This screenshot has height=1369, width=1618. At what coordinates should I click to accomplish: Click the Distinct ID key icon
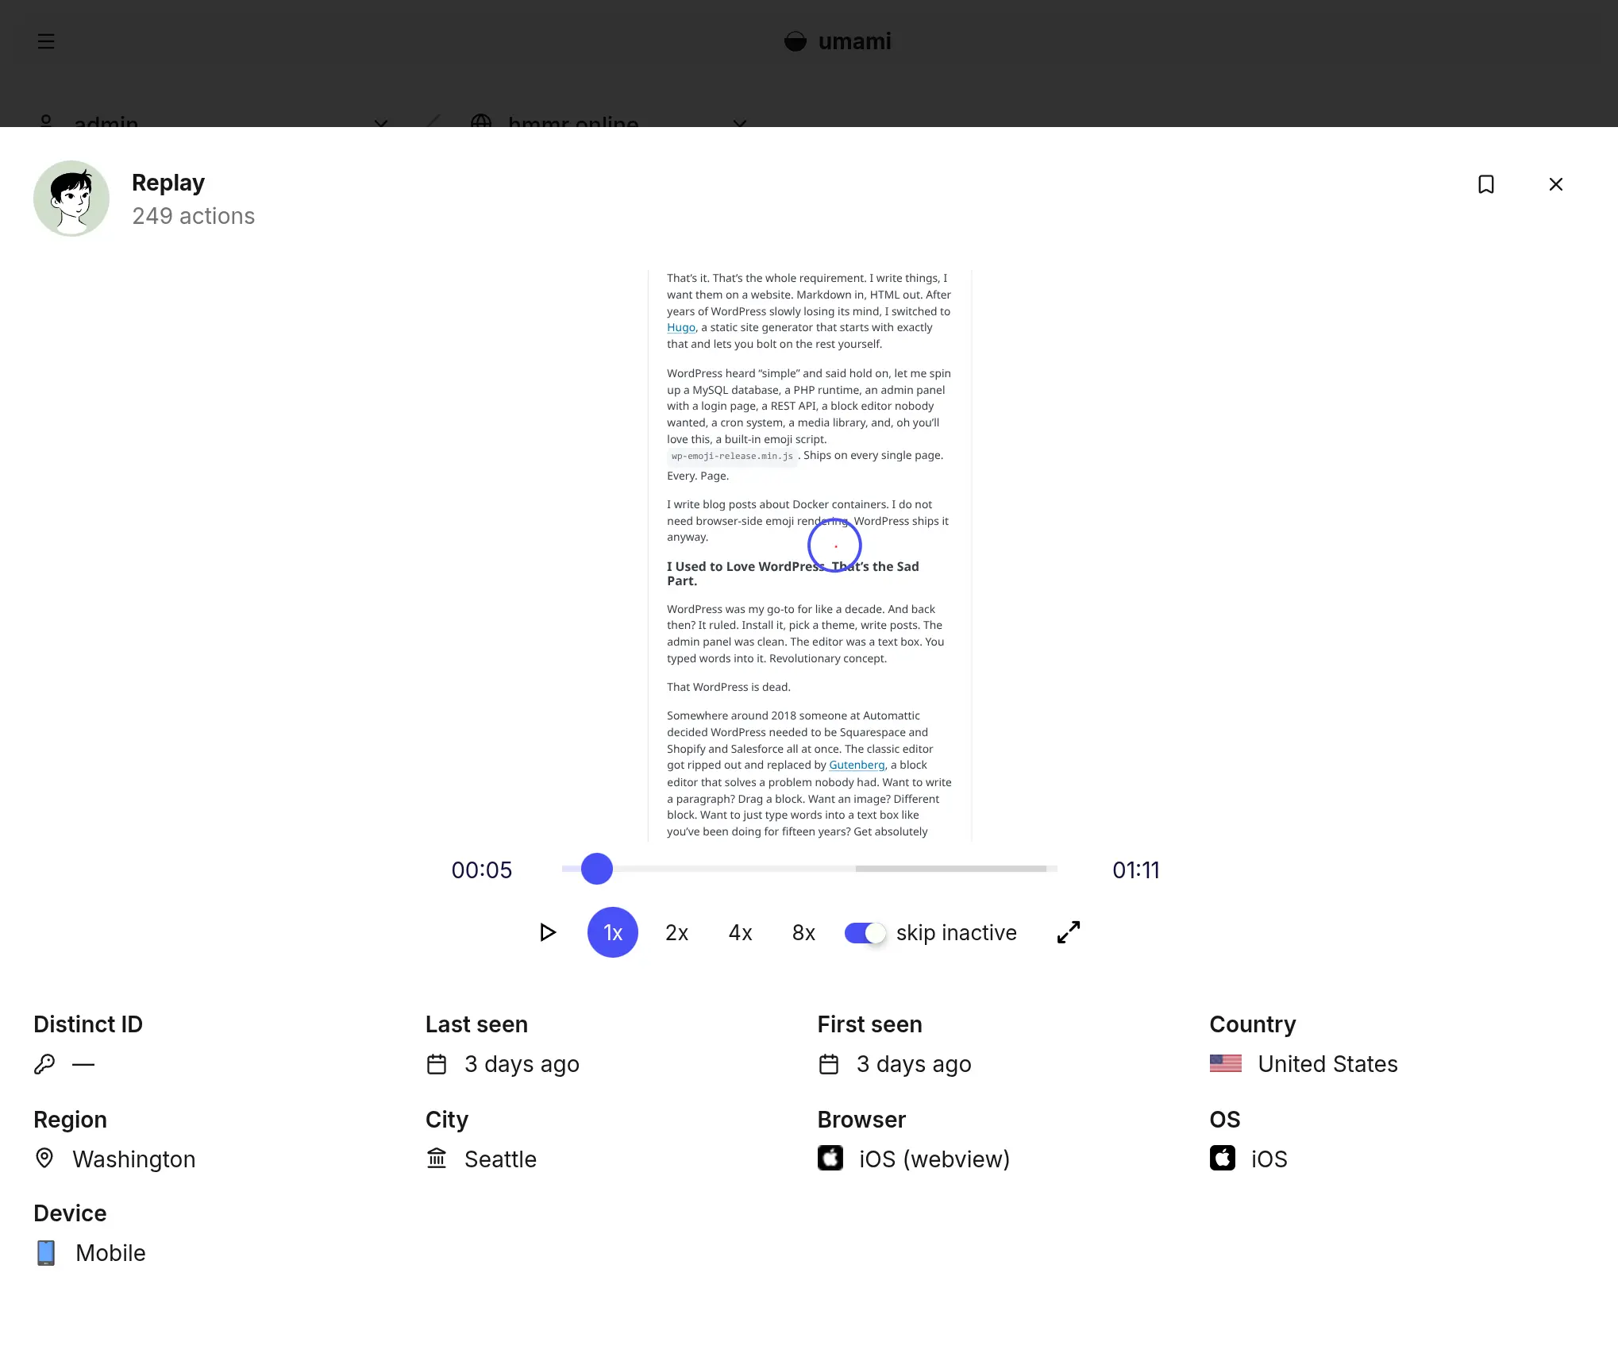(44, 1064)
